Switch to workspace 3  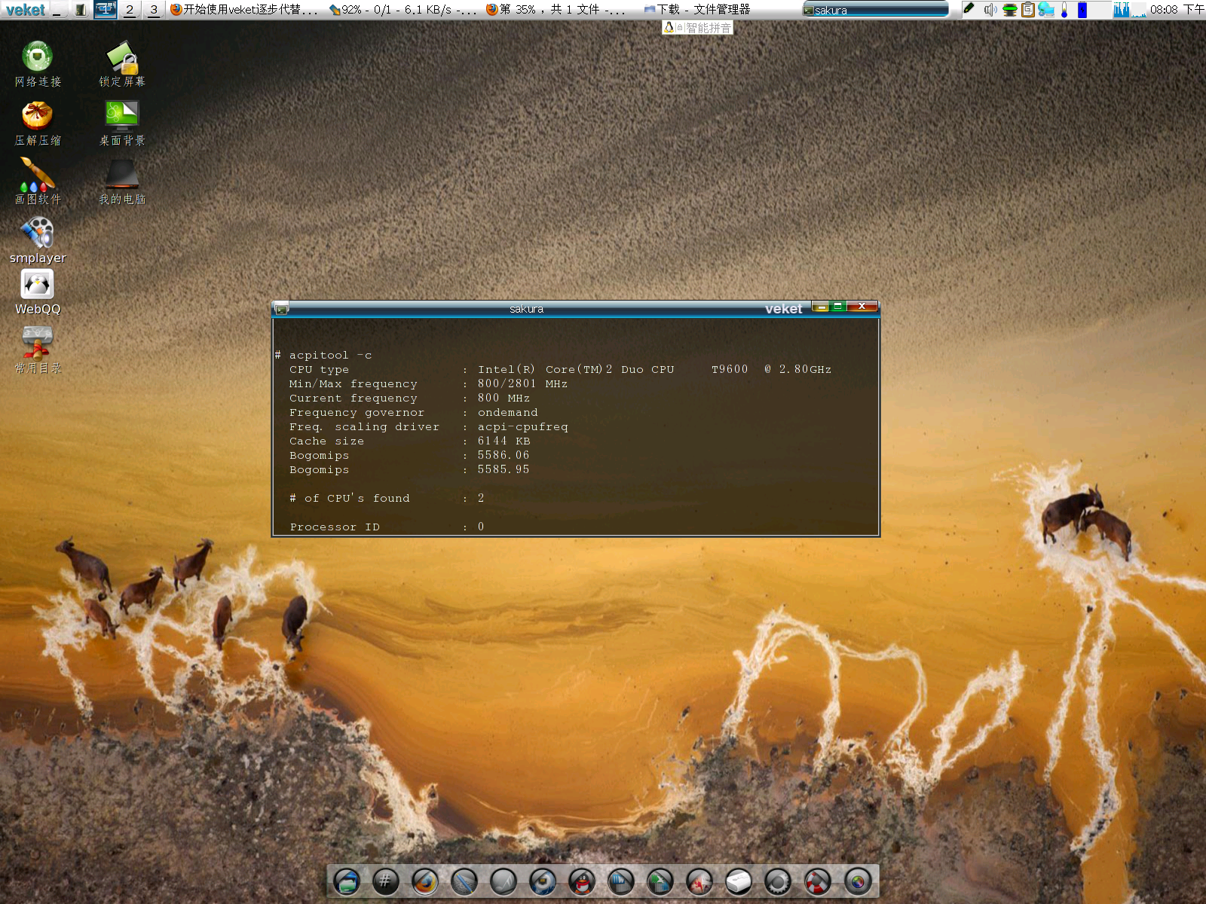point(154,10)
